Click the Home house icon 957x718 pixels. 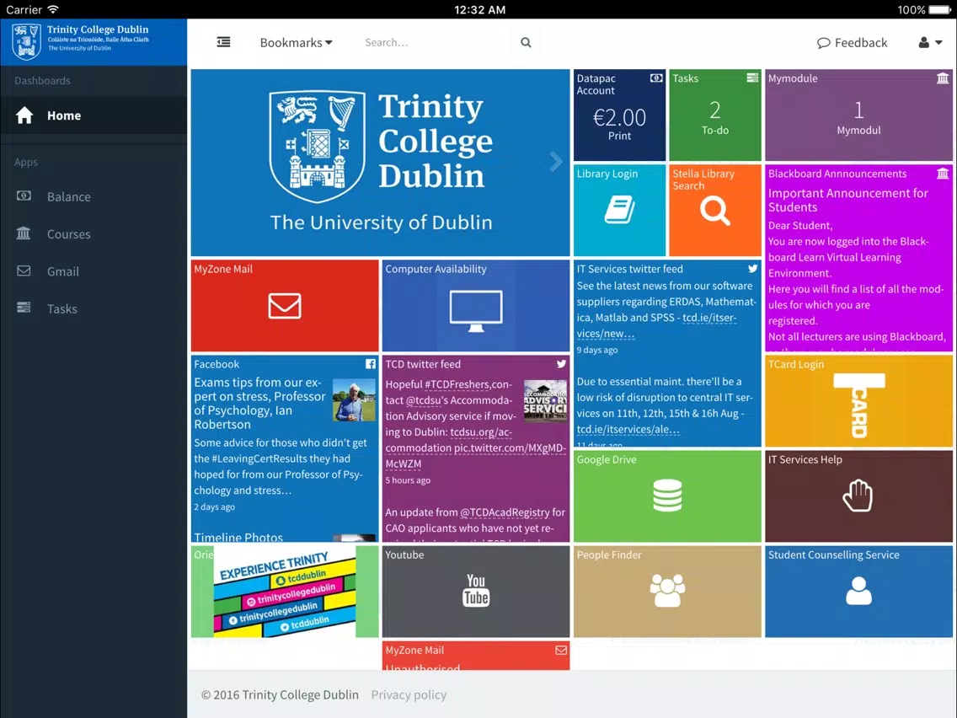tap(24, 115)
